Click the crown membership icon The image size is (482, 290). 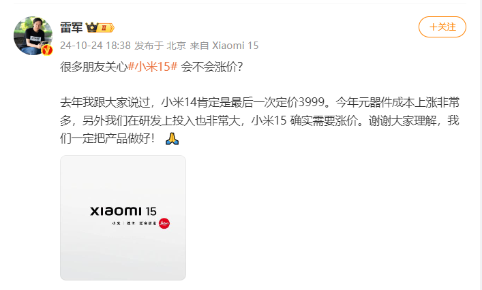[x=91, y=27]
